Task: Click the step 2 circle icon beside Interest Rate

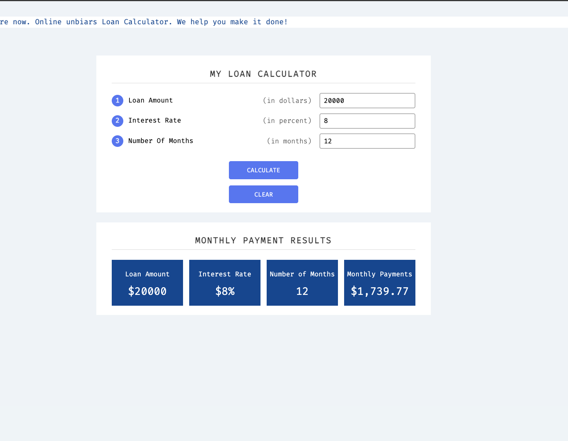Action: (117, 121)
